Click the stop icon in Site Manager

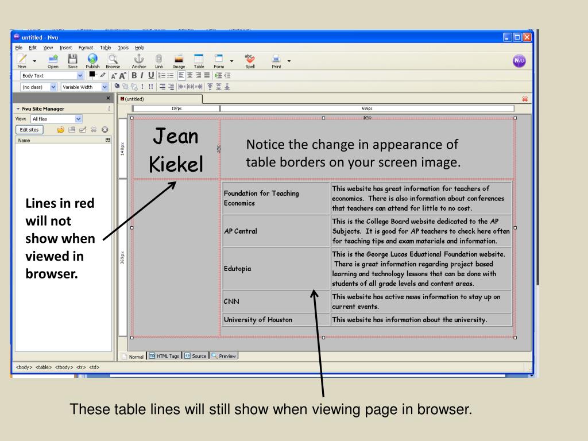pyautogui.click(x=105, y=129)
